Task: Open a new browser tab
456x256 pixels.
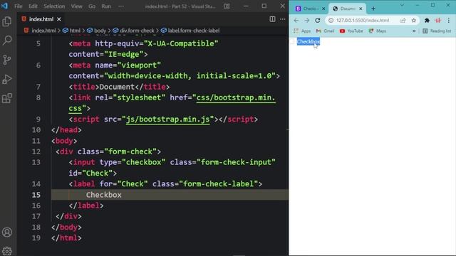Action: click(373, 9)
